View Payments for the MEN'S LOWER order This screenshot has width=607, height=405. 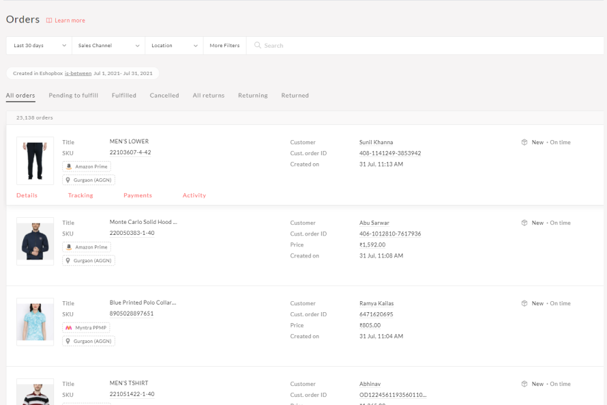(x=137, y=195)
